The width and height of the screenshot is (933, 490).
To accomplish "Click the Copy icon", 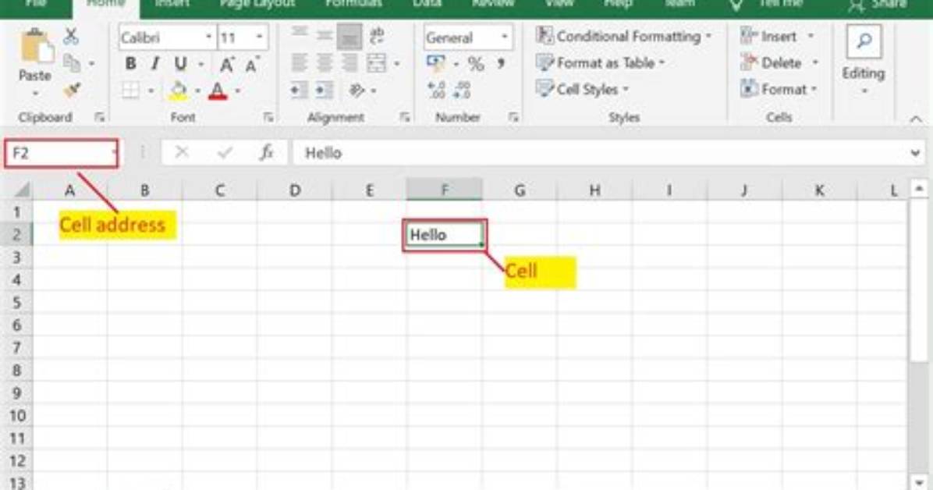I will click(x=72, y=62).
